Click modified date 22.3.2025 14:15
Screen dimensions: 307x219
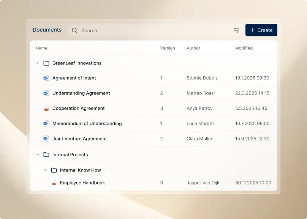(x=252, y=93)
